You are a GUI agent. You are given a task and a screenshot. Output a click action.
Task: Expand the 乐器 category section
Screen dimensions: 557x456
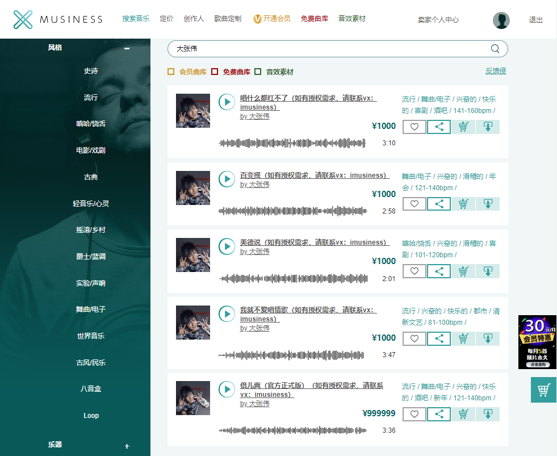tap(127, 446)
